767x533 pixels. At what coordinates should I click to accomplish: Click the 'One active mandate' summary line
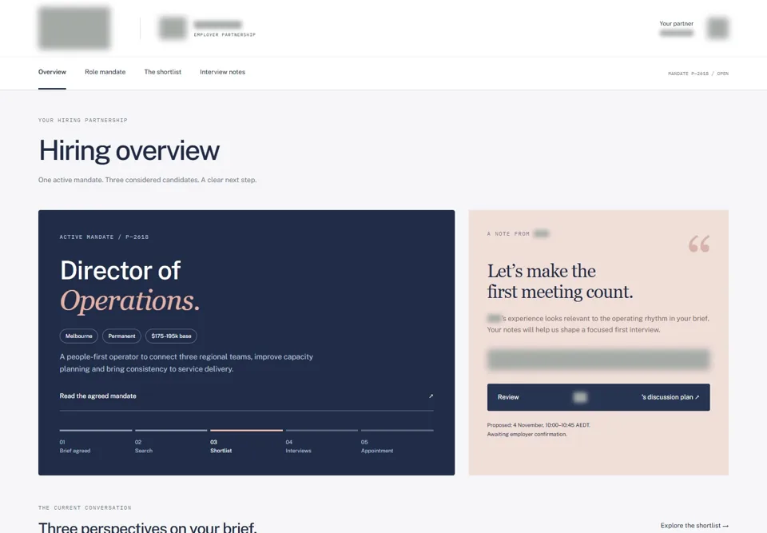point(147,180)
